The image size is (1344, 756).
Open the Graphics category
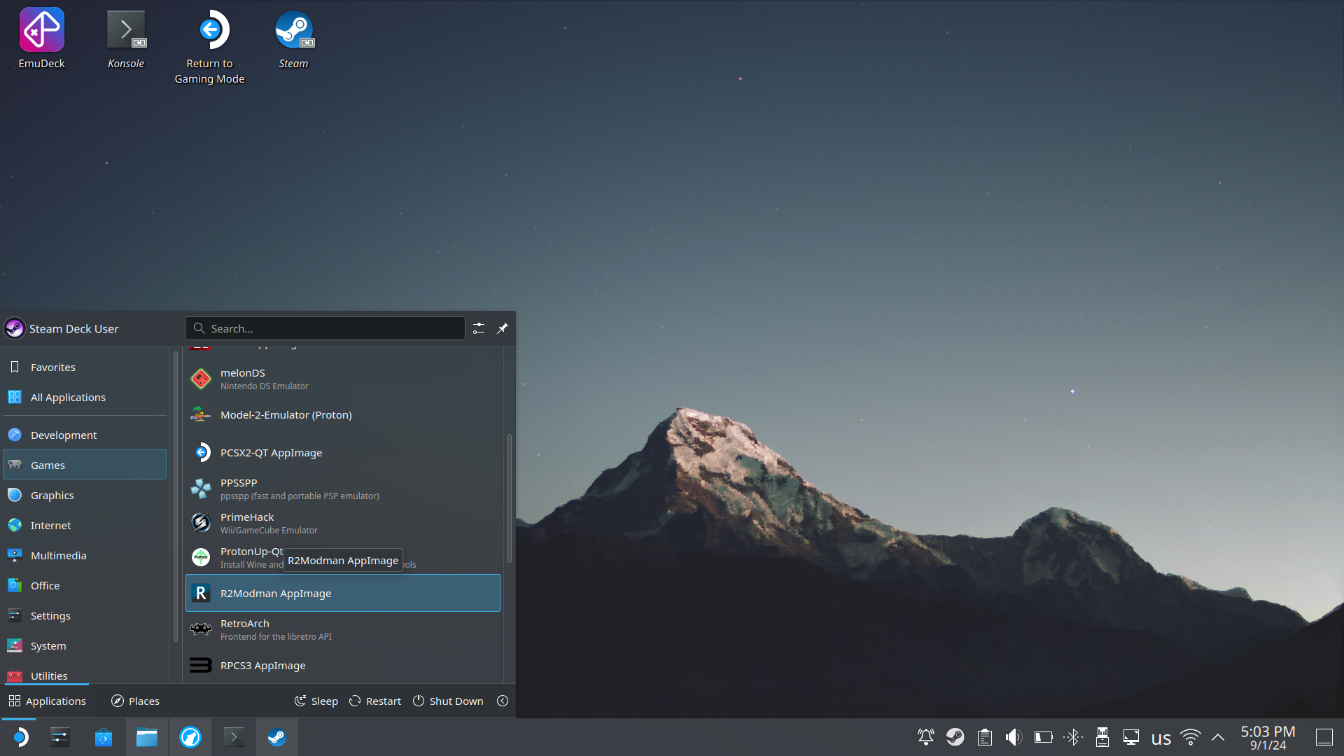point(85,495)
